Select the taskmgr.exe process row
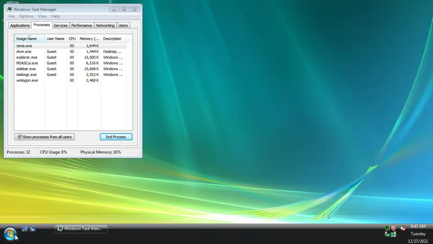This screenshot has width=433, height=244. coord(70,75)
